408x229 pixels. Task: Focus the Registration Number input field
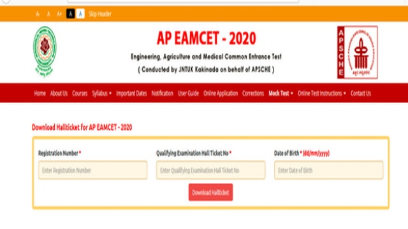[x=93, y=170]
